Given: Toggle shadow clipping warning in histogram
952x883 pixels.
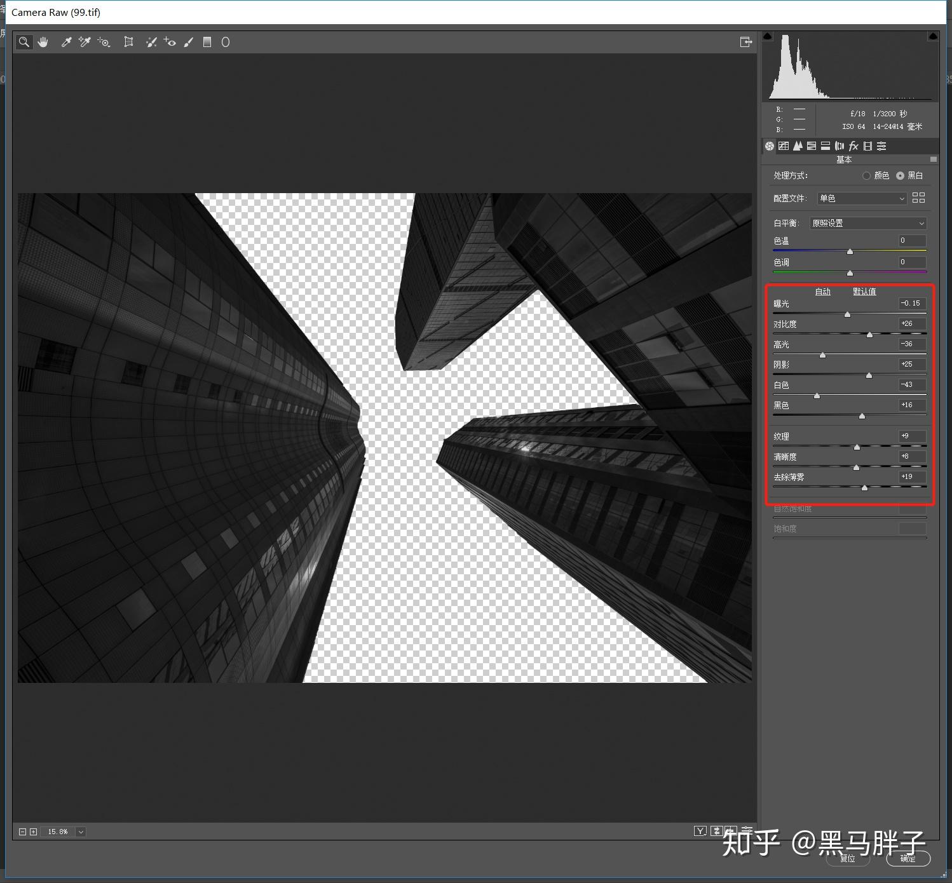Looking at the screenshot, I should tap(768, 36).
